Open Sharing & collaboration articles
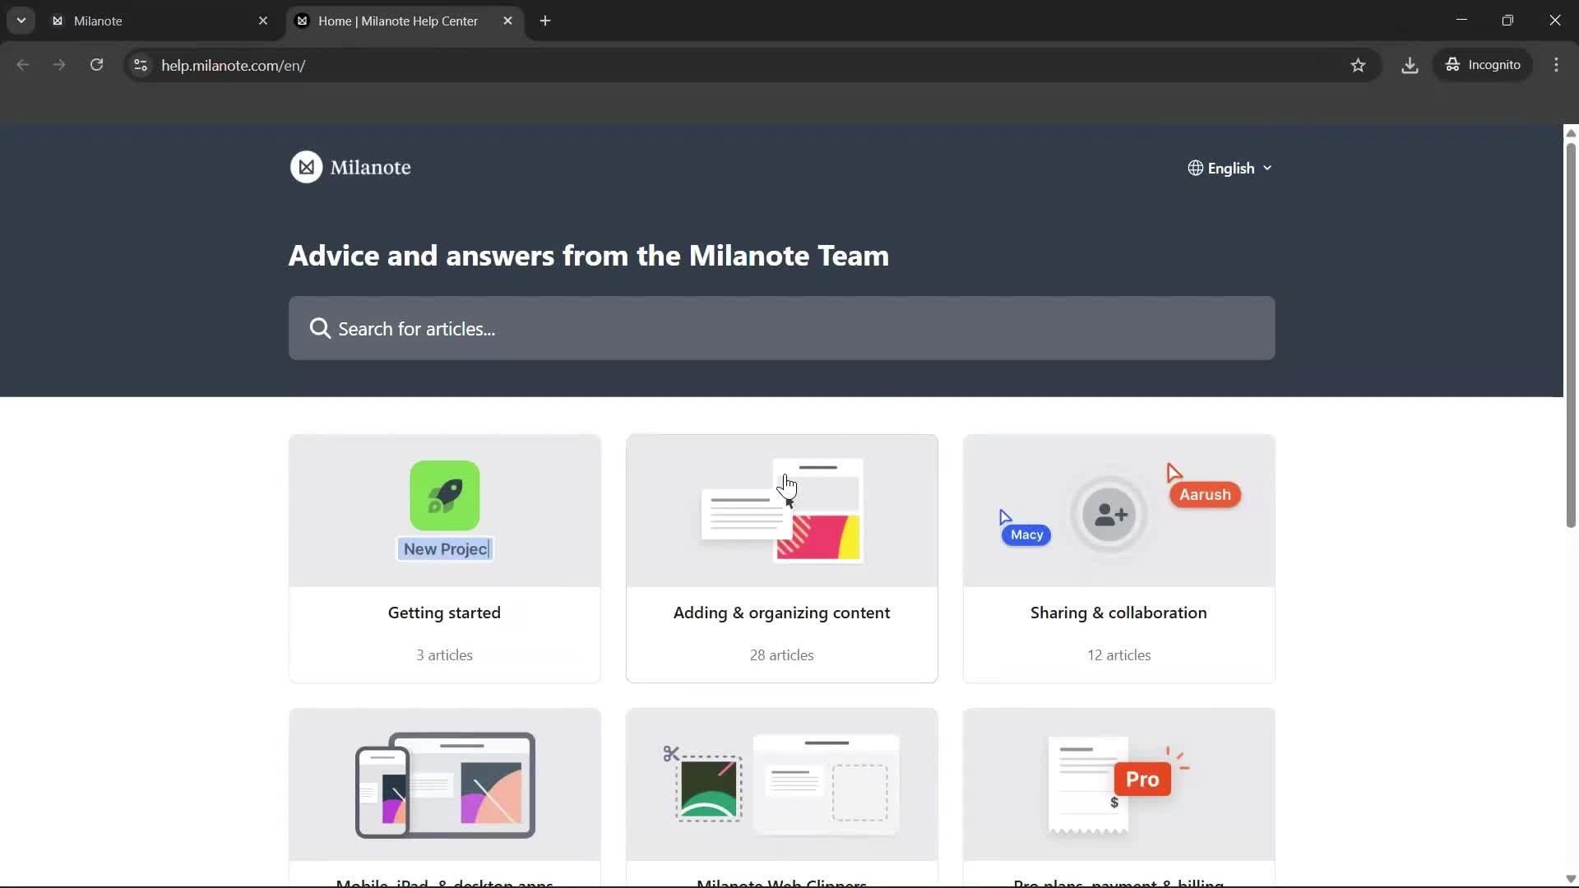 pyautogui.click(x=1118, y=559)
